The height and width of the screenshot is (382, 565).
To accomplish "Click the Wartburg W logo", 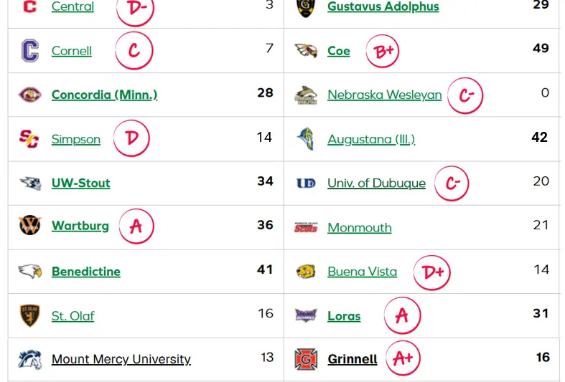I will point(30,226).
